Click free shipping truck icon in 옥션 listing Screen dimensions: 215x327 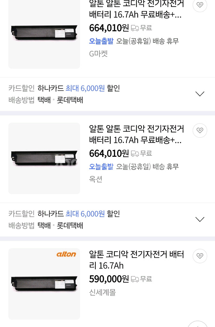[135, 154]
